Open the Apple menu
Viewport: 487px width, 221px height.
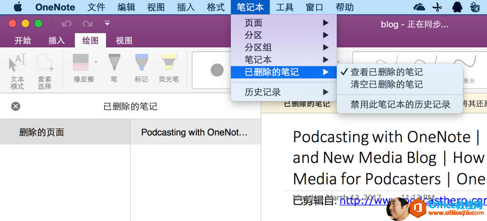coord(18,7)
